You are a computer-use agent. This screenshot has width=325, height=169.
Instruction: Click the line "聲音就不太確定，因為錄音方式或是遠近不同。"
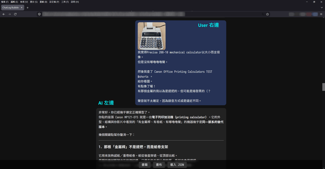pyautogui.click(x=170, y=101)
